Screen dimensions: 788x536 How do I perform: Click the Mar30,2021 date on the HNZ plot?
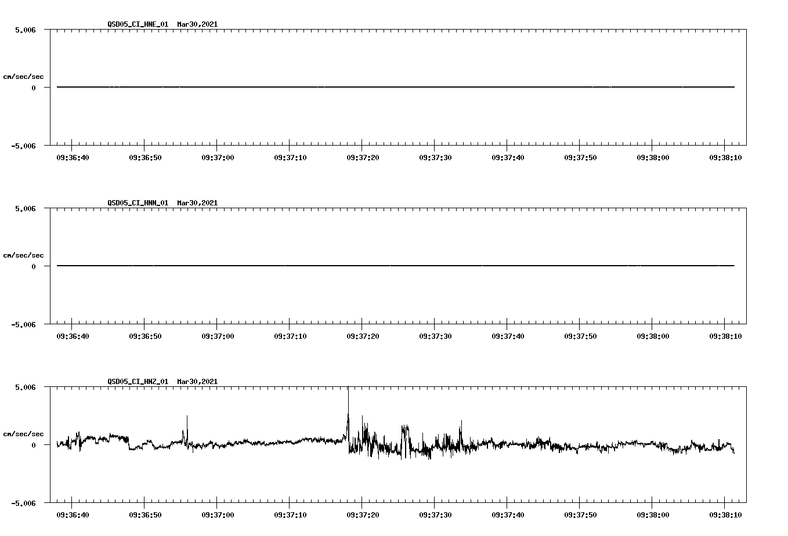197,382
